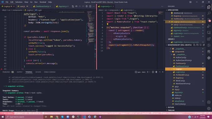The width and height of the screenshot is (212, 119).
Task: Toggle the breakpoint on line 48
Action: coord(2,69)
